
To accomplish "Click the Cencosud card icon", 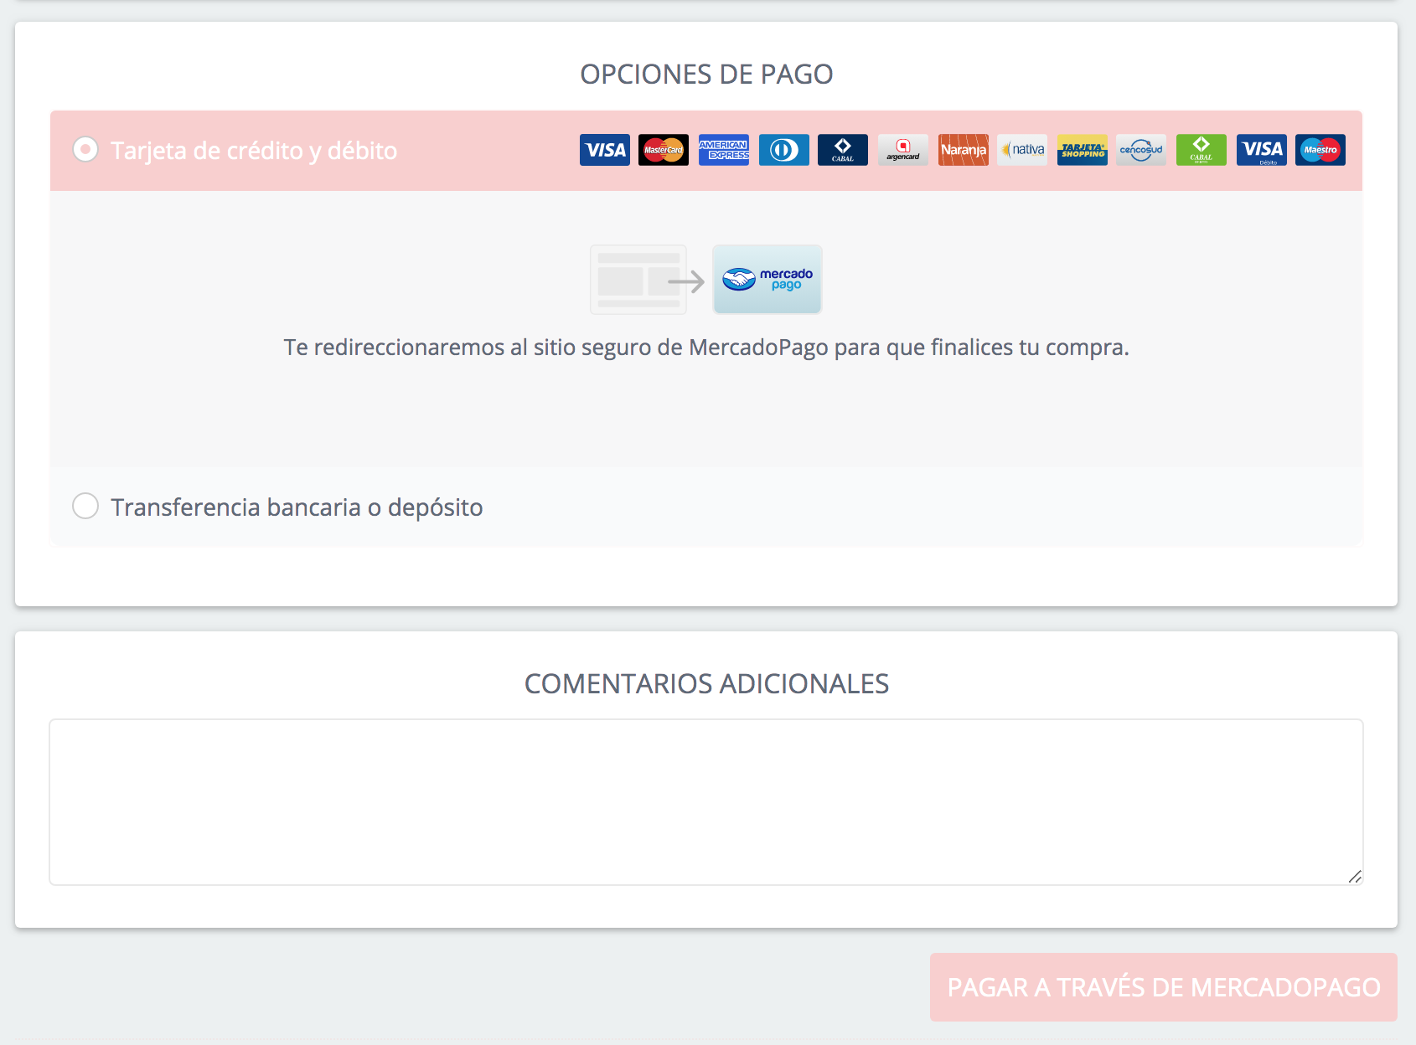I will pyautogui.click(x=1141, y=150).
